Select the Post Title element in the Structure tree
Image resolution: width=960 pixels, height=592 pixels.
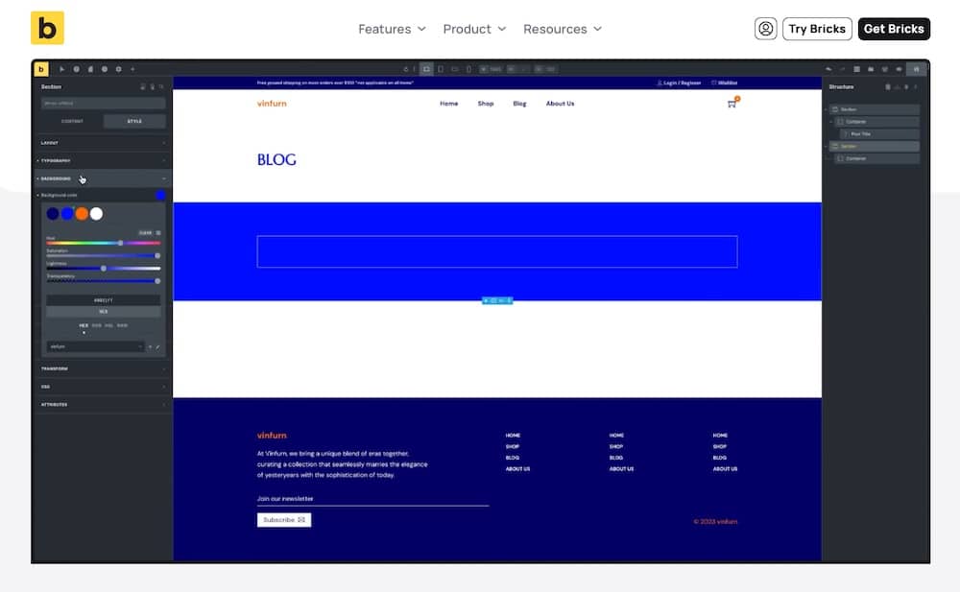[x=859, y=133]
